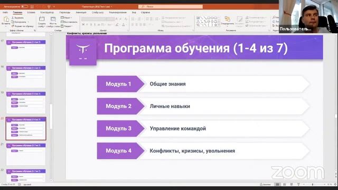The width and height of the screenshot is (338, 190).
Task: Click the New Slide (Создать слайд) icon
Action: (42, 19)
